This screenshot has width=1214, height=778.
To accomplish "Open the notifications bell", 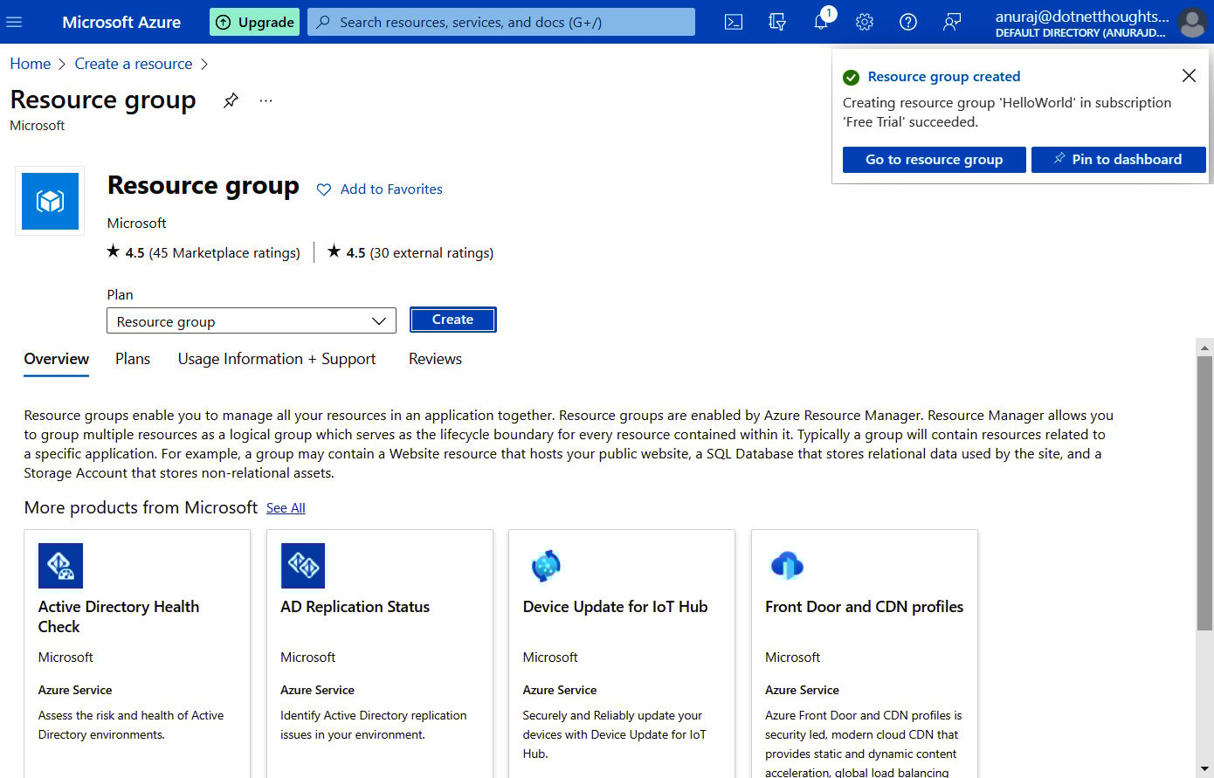I will coord(821,22).
